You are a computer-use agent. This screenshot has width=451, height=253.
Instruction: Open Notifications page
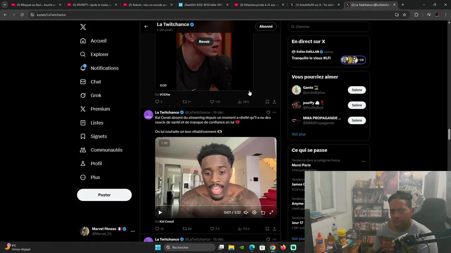point(99,68)
